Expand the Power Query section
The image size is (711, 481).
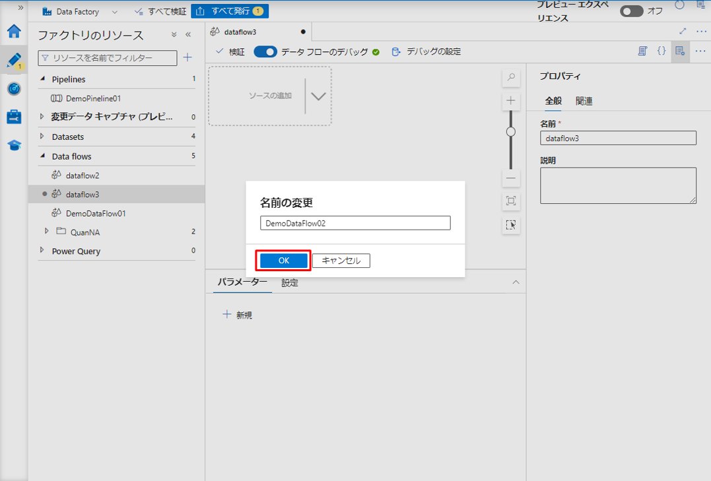click(x=42, y=250)
